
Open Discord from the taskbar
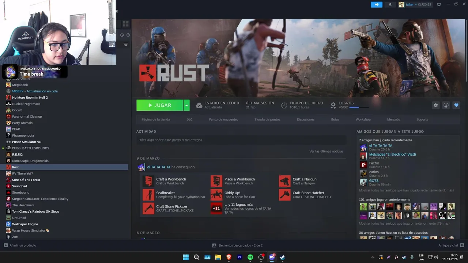tap(272, 257)
